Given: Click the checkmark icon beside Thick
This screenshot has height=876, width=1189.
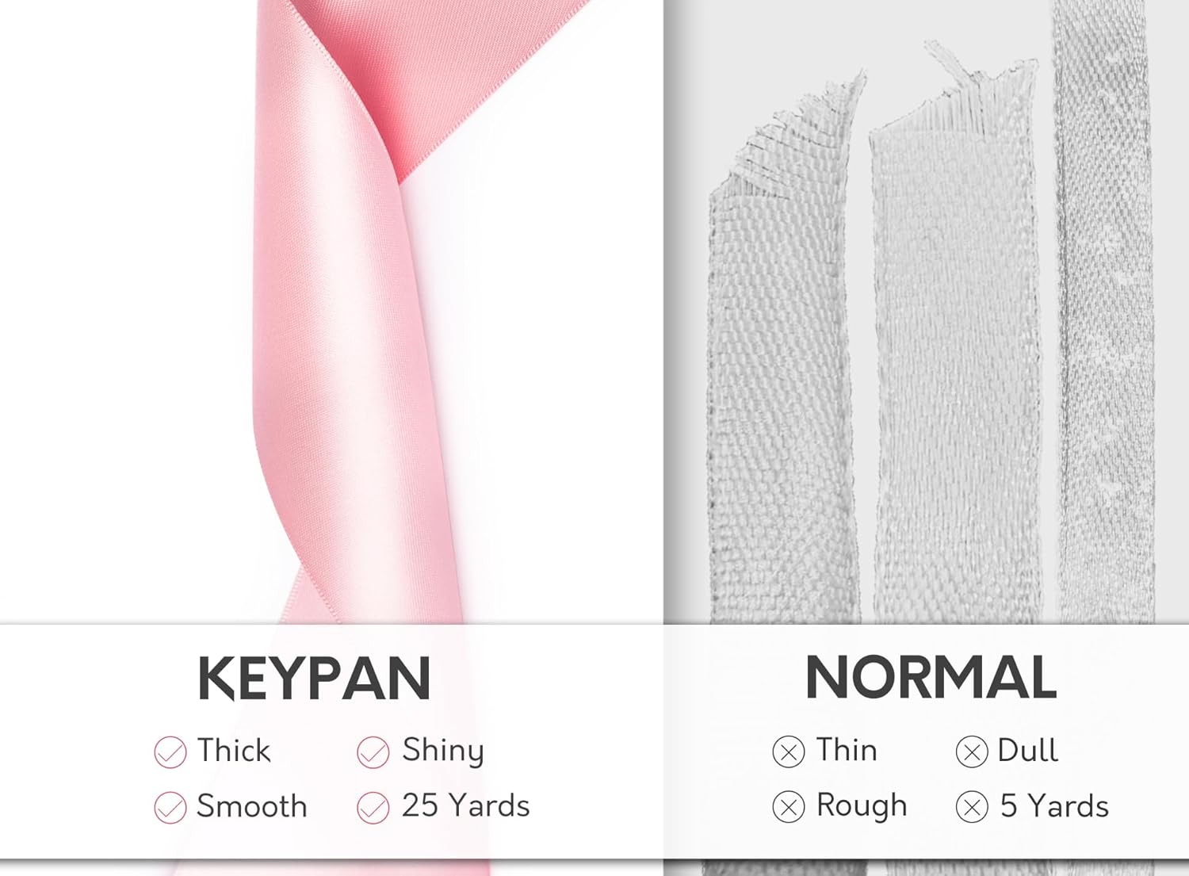Looking at the screenshot, I should [x=170, y=752].
